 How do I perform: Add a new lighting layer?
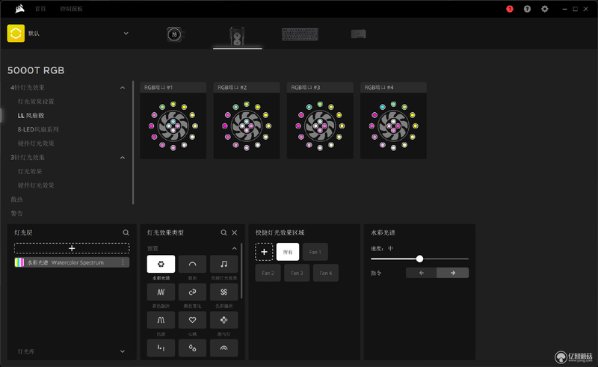[x=72, y=248]
